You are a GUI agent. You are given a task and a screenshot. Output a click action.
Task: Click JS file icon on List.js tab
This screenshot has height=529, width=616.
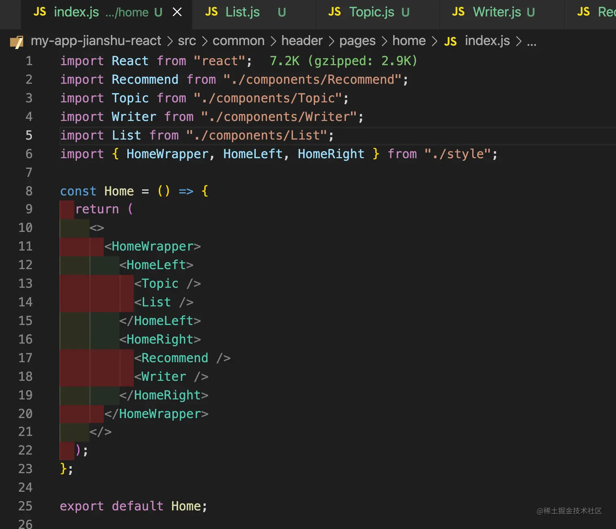coord(211,12)
